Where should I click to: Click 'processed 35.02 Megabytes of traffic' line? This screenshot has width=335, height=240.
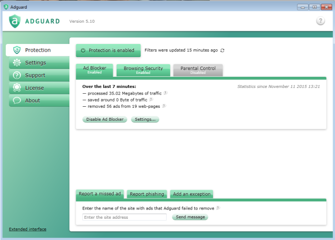[124, 93]
